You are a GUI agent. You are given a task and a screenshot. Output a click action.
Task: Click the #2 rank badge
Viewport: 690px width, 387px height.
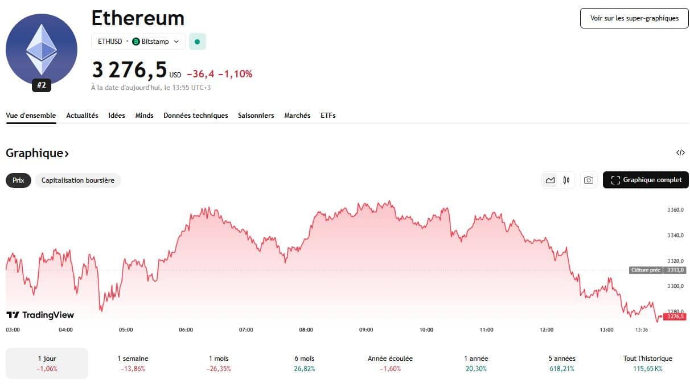42,85
